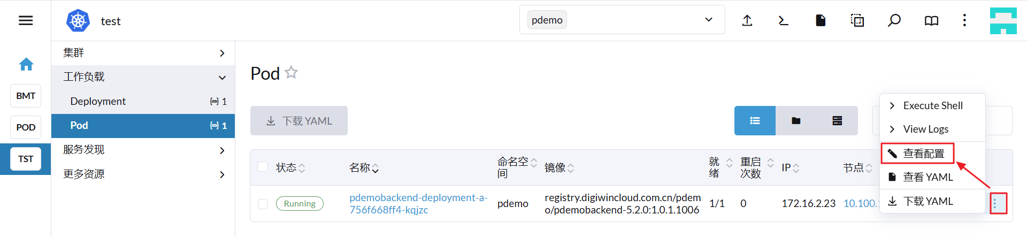Toggle the select-all checkbox in table header
This screenshot has height=237, width=1027.
tap(263, 167)
